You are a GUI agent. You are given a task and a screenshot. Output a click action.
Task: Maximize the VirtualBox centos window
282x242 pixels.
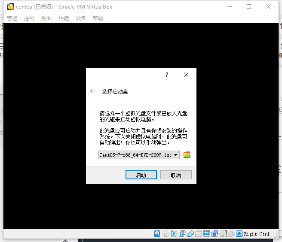click(249, 6)
